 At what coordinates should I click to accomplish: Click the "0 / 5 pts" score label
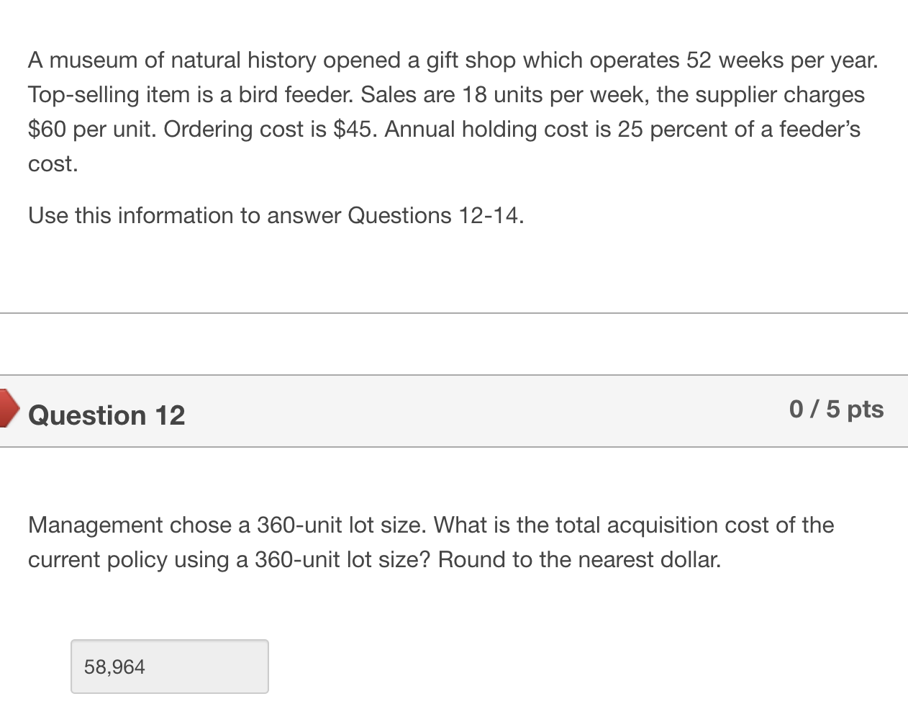click(836, 409)
